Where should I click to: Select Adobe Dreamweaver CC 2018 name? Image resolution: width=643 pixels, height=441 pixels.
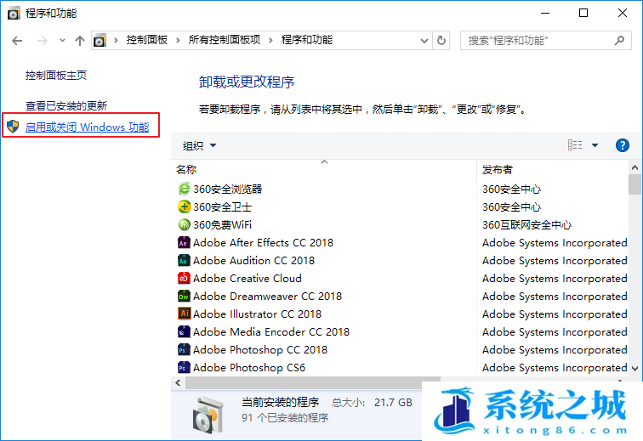267,297
